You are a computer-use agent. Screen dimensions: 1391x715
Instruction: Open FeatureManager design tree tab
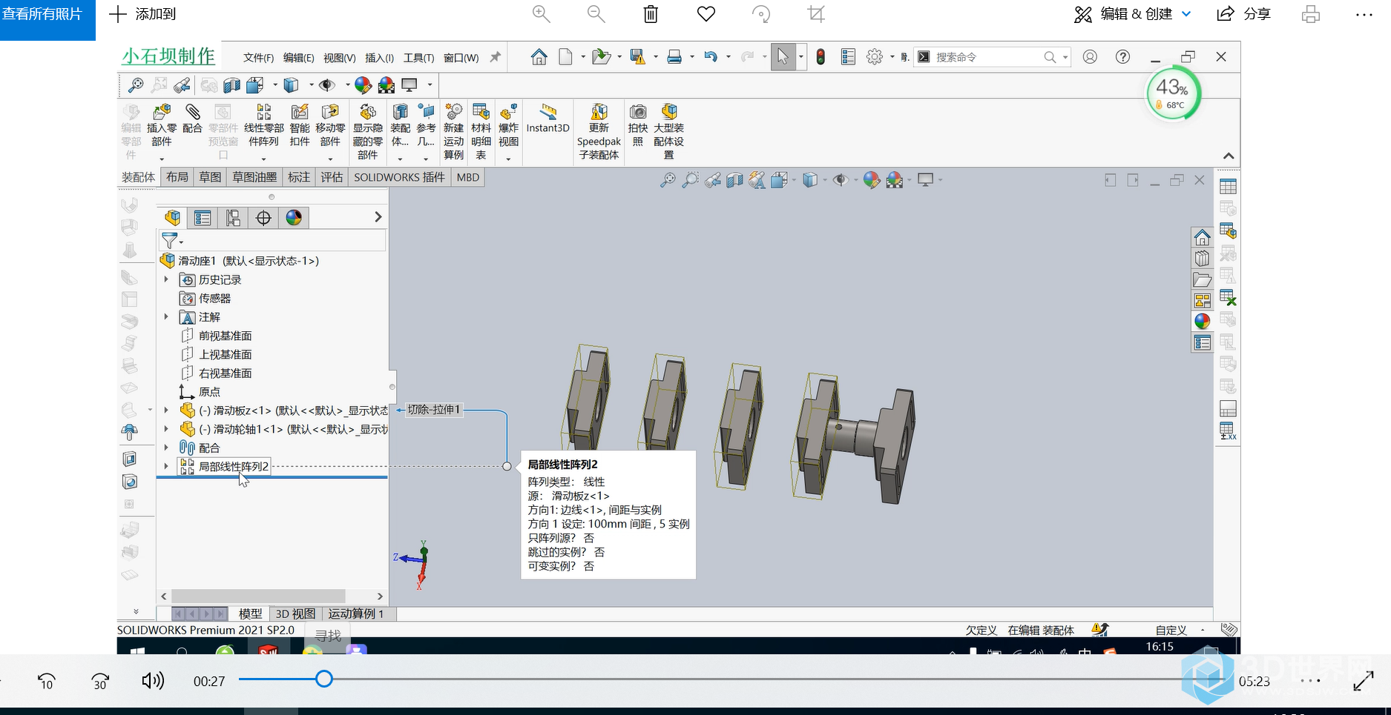click(x=173, y=217)
